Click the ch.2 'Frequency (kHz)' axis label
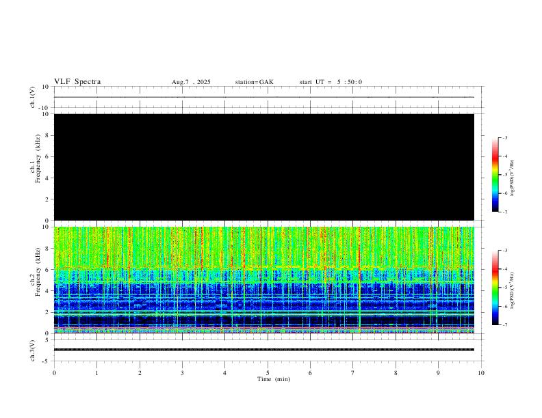Screen dimensions: 542x418 (38, 272)
